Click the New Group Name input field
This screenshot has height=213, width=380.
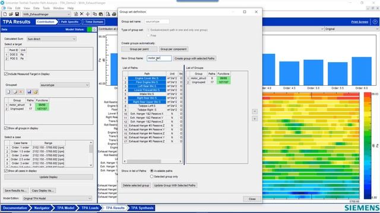pos(159,58)
